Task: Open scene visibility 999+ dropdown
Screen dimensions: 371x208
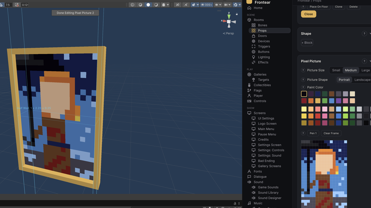Action: pyautogui.click(x=206, y=5)
